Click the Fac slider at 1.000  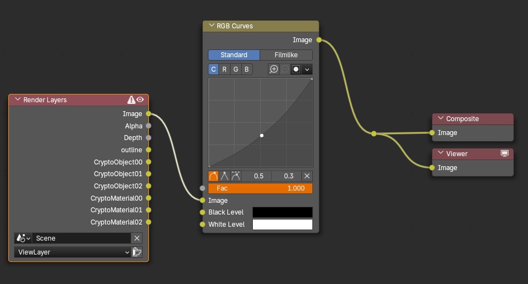coord(260,188)
